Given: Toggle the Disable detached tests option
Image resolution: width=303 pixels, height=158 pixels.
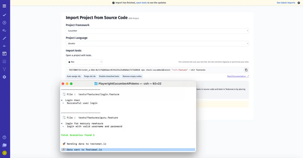Looking at the screenshot, I should click(109, 76).
